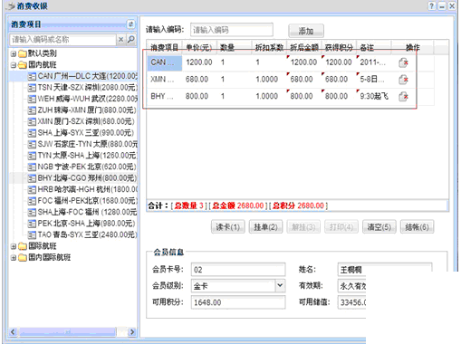Click item icon beside TAO 青岛-SYX 三亚
461x344 pixels.
coord(32,234)
